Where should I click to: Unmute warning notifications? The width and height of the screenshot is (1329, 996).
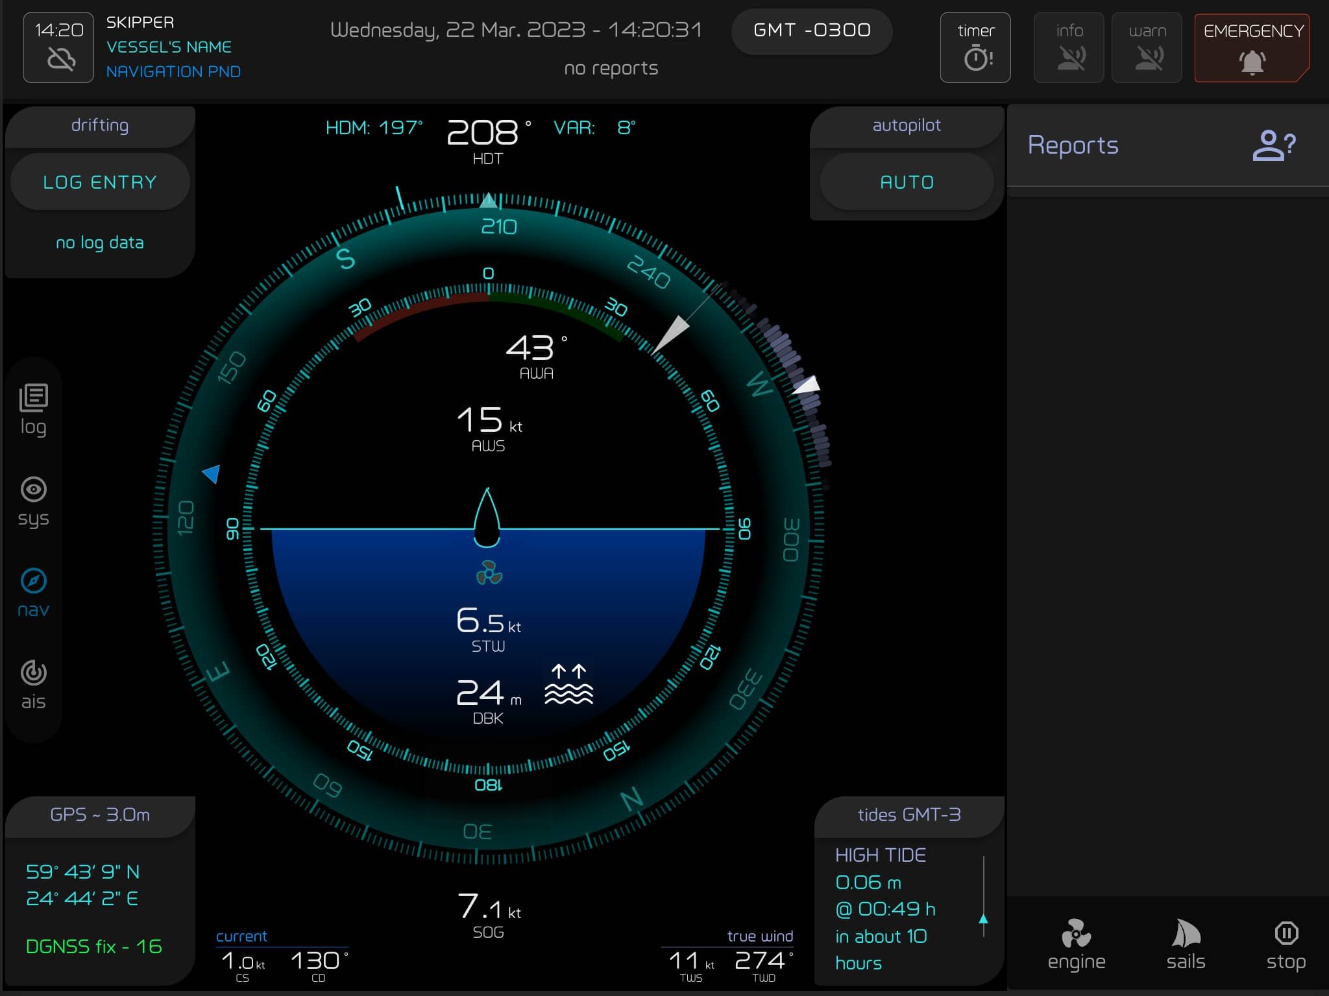pos(1147,47)
